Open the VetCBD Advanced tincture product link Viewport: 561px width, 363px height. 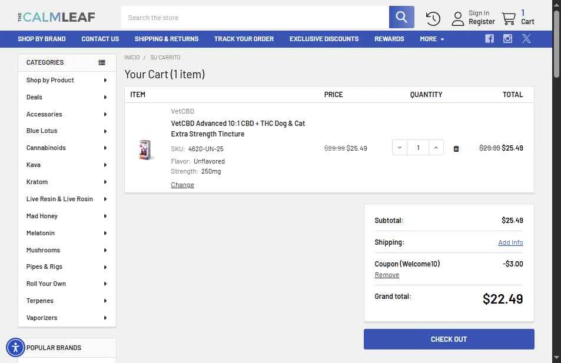238,129
